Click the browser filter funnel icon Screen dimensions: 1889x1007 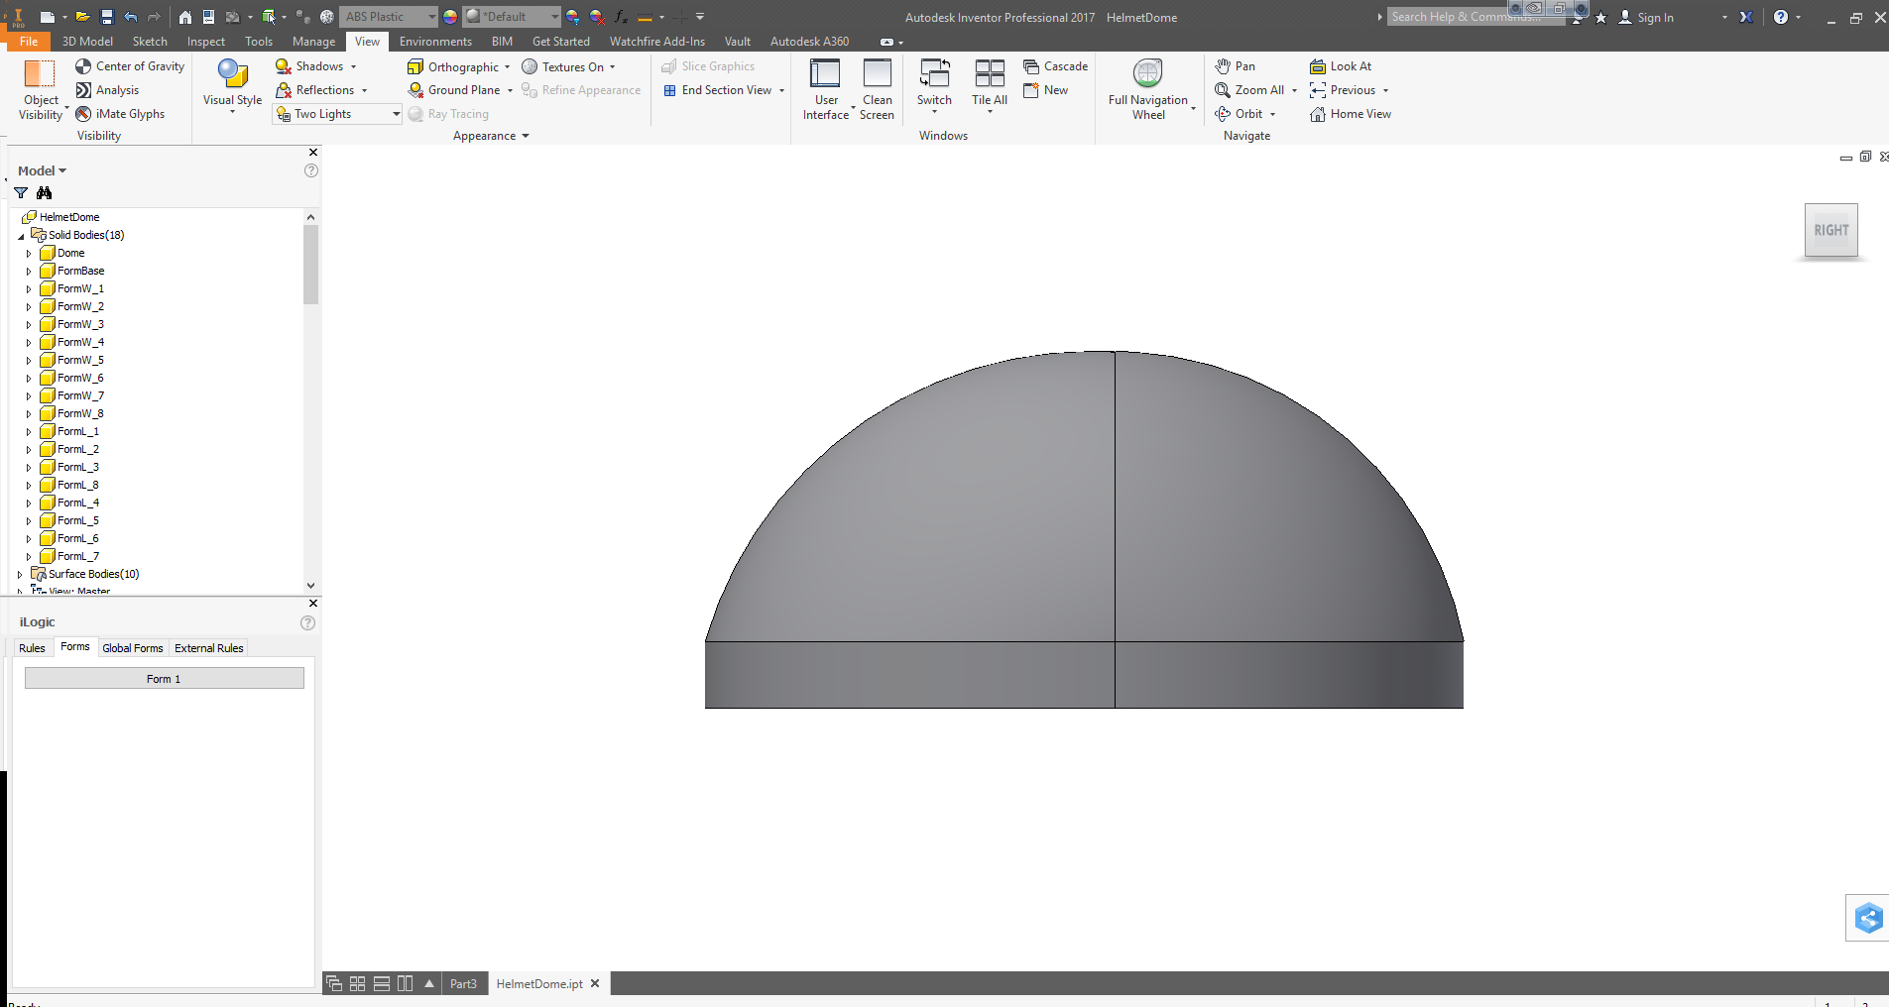21,193
